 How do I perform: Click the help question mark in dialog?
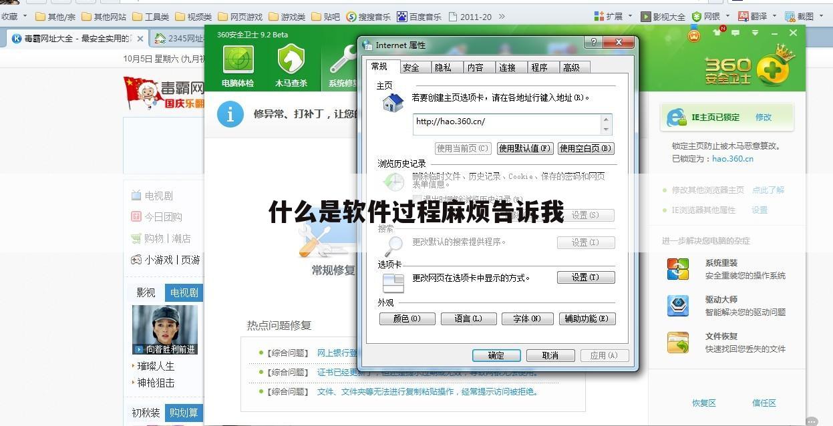(593, 43)
